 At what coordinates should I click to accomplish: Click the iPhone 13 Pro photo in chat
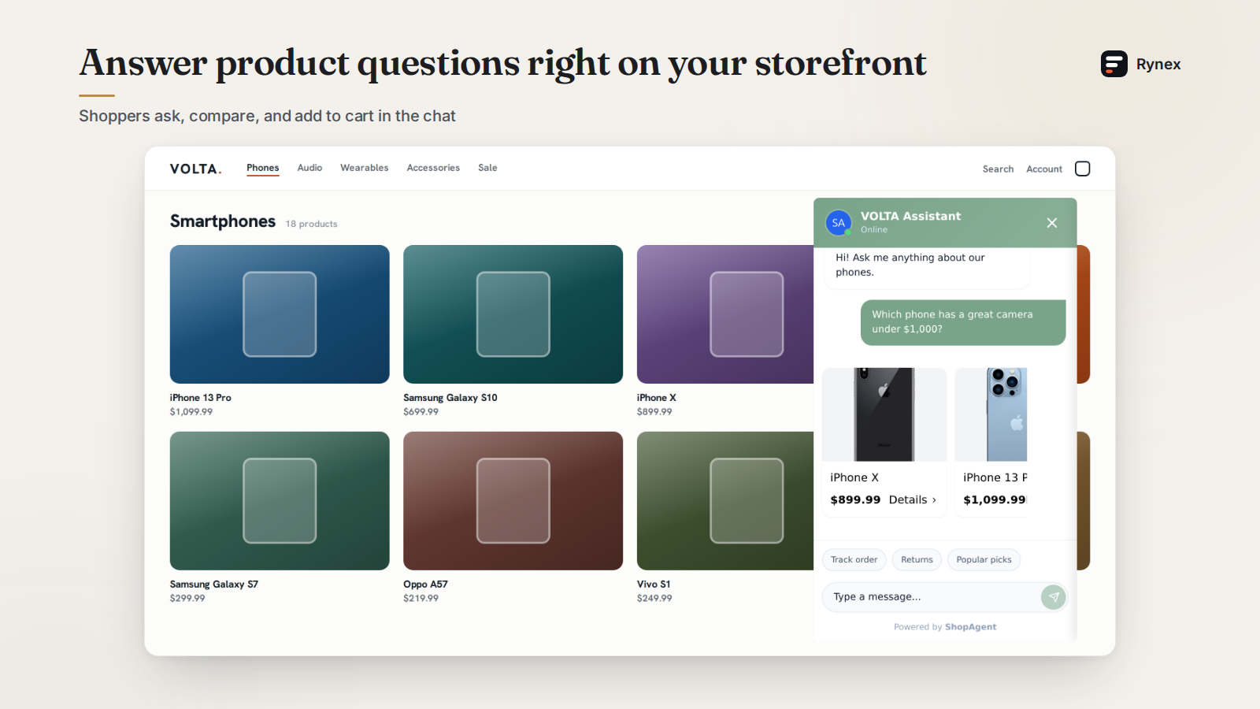pos(991,414)
